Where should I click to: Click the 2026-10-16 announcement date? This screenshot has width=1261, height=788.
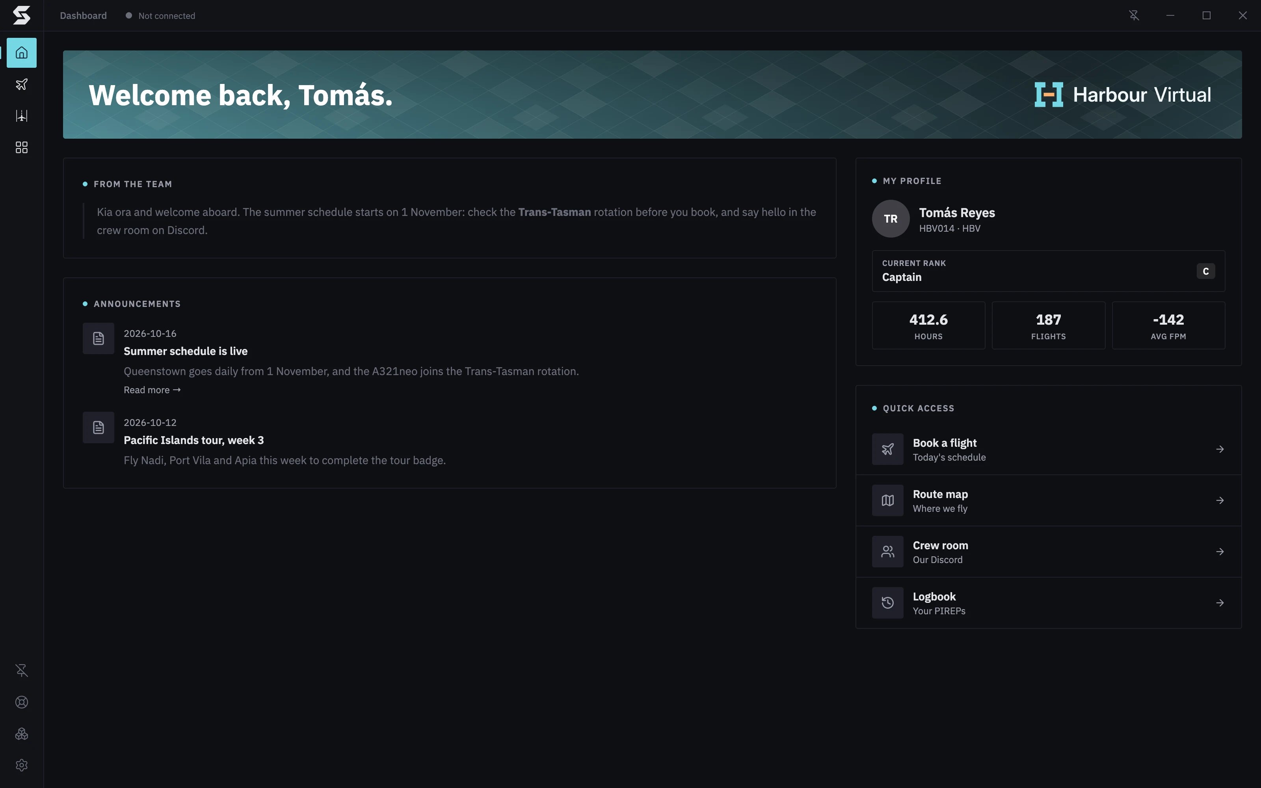[x=150, y=334]
